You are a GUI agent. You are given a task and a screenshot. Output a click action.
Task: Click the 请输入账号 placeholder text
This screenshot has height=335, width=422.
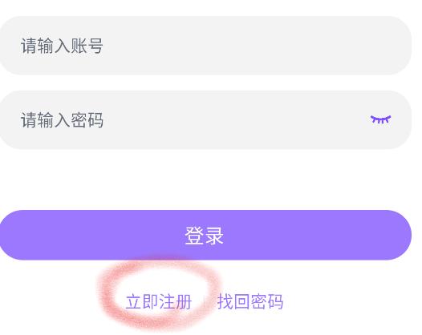(62, 46)
